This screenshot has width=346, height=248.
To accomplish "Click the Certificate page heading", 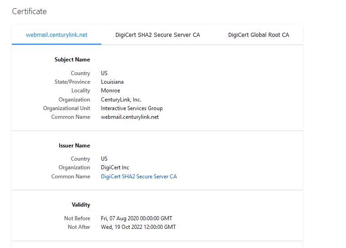I will [30, 11].
